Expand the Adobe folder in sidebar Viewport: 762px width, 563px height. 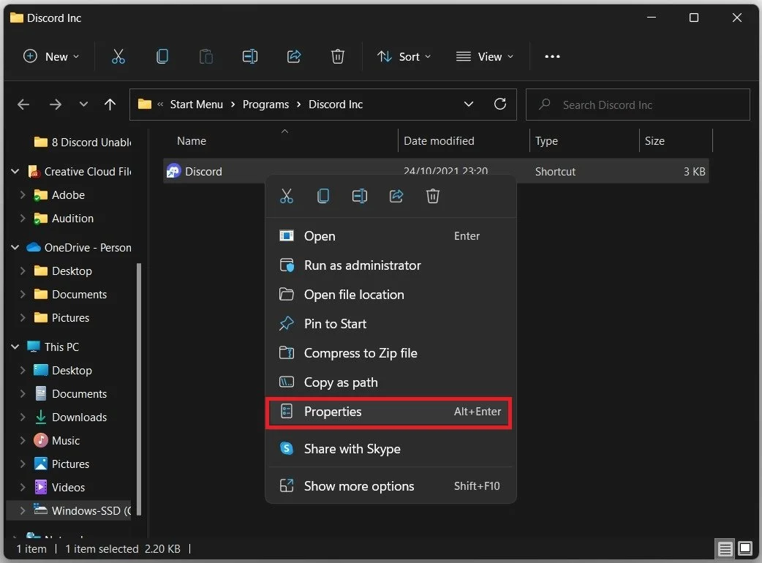(x=23, y=194)
